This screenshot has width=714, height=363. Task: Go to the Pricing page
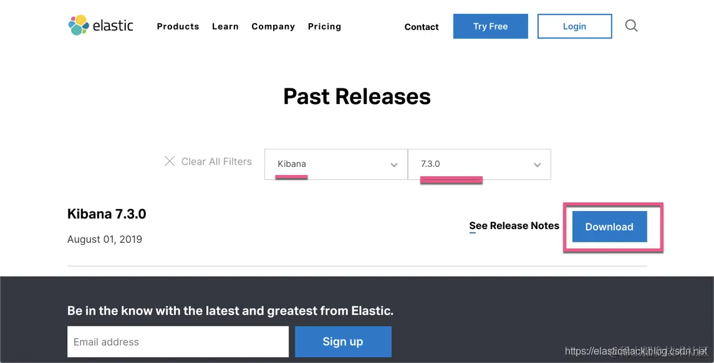(324, 27)
